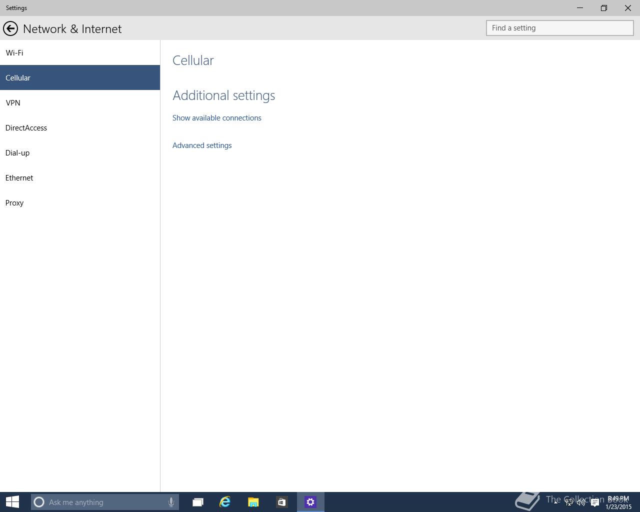640x512 pixels.
Task: Open Task View from the taskbar
Action: click(x=198, y=502)
